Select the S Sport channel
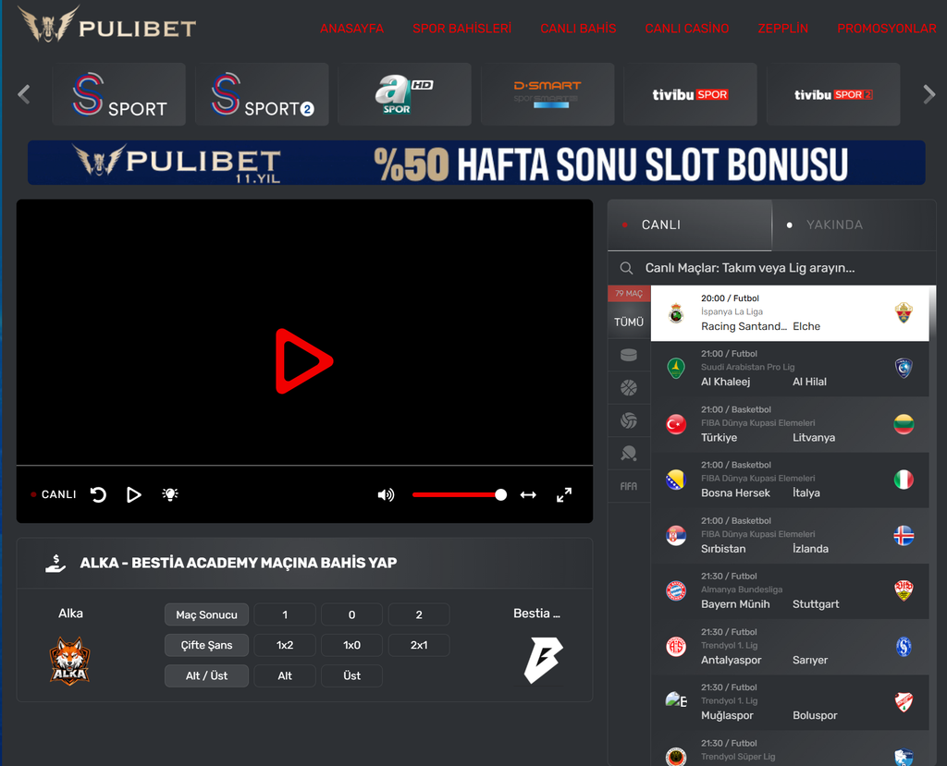Viewport: 947px width, 766px height. [x=119, y=94]
